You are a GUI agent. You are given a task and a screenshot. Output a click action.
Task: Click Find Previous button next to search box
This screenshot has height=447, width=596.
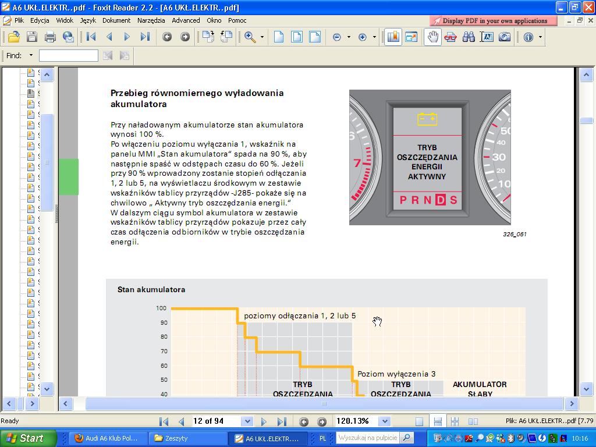108,55
